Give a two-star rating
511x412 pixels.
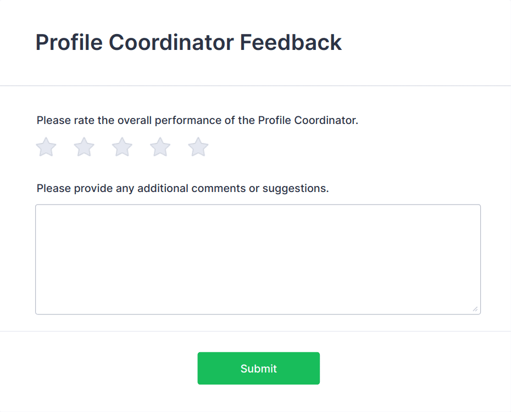84,147
